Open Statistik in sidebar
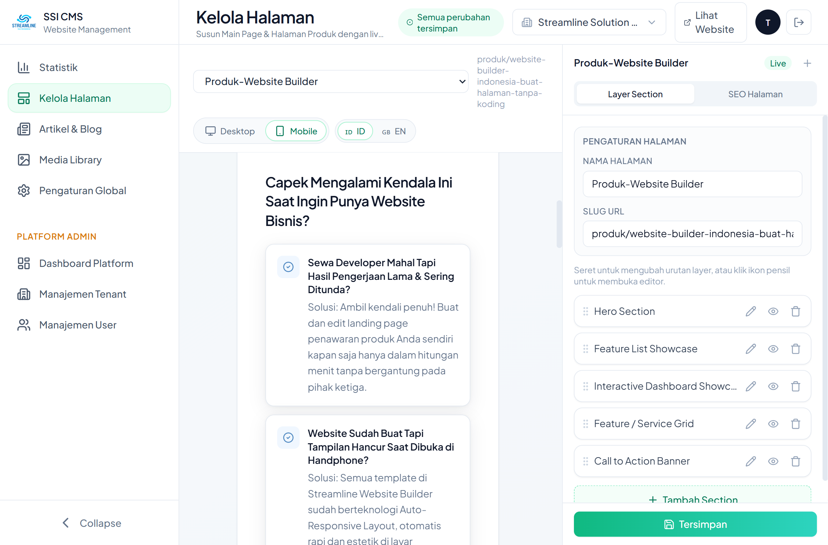 (89, 68)
